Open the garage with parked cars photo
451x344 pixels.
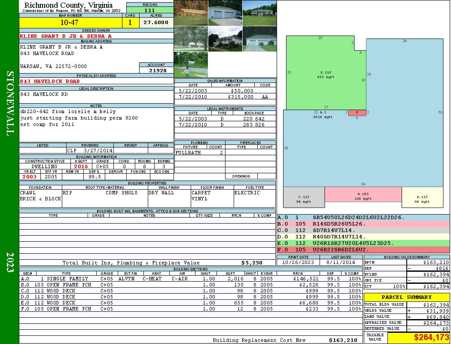click(x=259, y=39)
